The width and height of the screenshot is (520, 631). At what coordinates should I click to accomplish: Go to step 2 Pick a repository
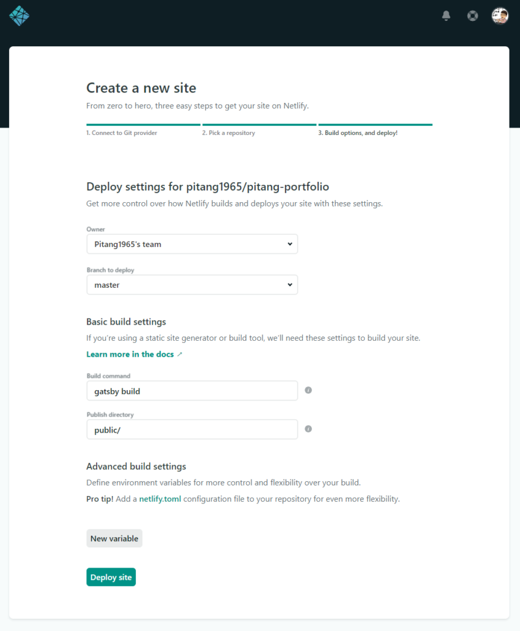228,133
